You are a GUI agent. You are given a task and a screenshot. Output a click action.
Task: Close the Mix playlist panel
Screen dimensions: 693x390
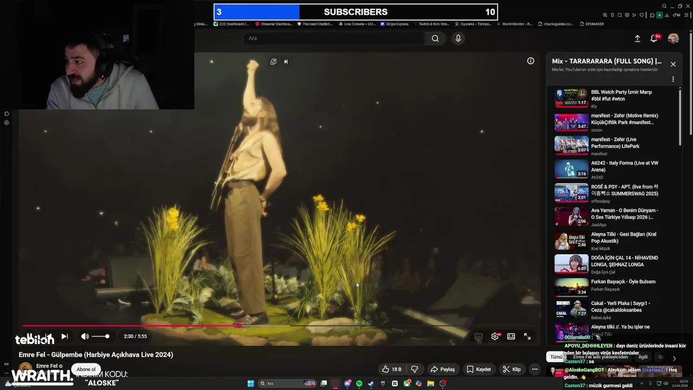(673, 64)
